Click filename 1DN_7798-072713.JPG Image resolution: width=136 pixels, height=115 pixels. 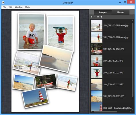[113, 73]
